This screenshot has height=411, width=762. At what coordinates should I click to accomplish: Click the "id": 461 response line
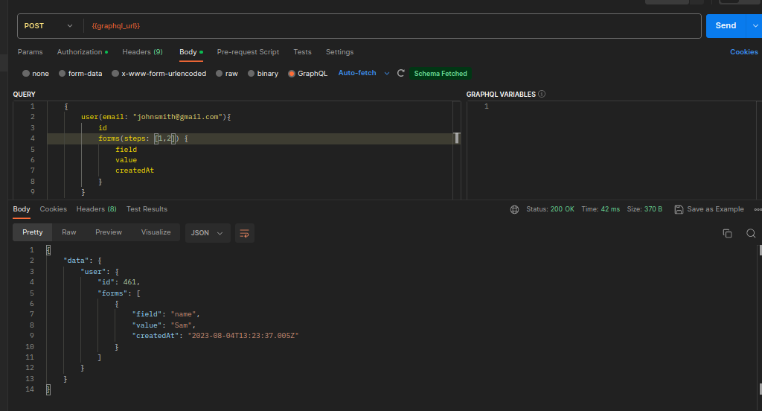pos(118,282)
